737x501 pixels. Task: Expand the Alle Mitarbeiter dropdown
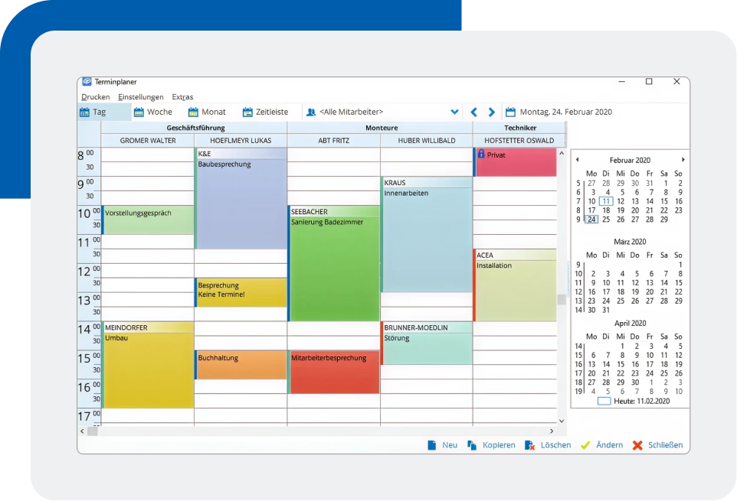pos(454,112)
